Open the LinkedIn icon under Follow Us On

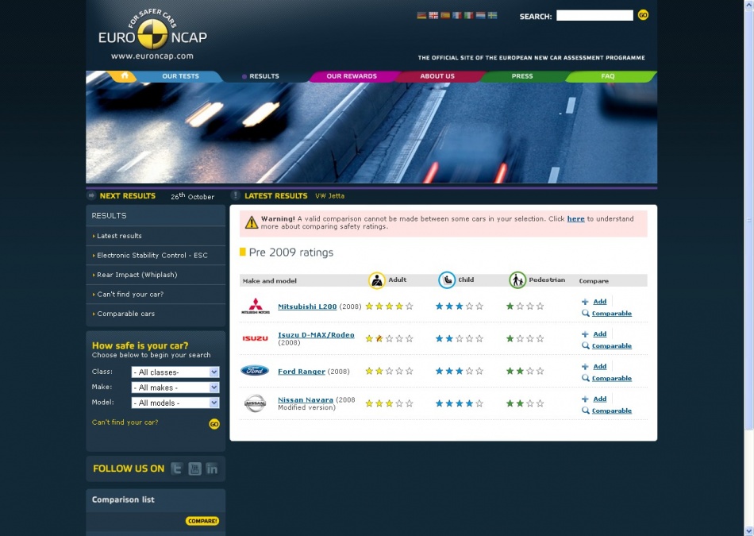(212, 469)
